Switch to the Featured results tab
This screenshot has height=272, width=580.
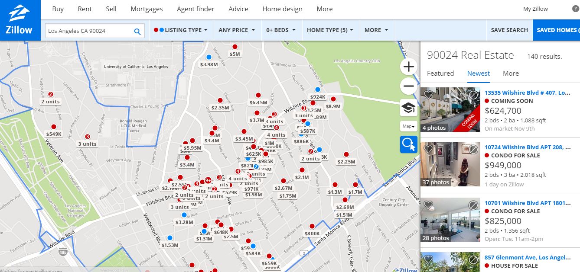pos(440,74)
